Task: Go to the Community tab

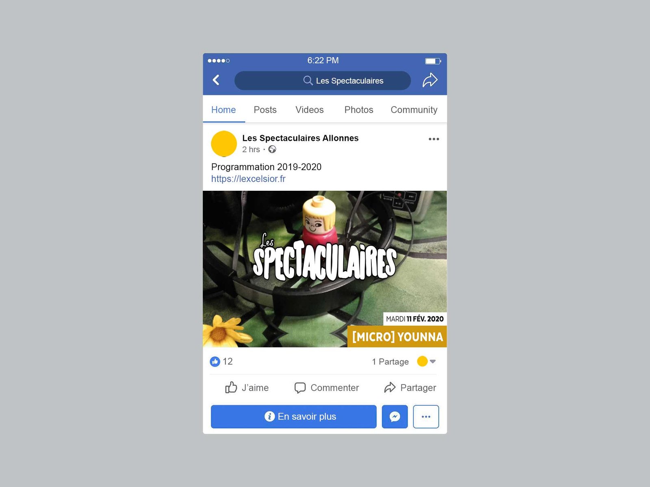Action: [x=414, y=110]
